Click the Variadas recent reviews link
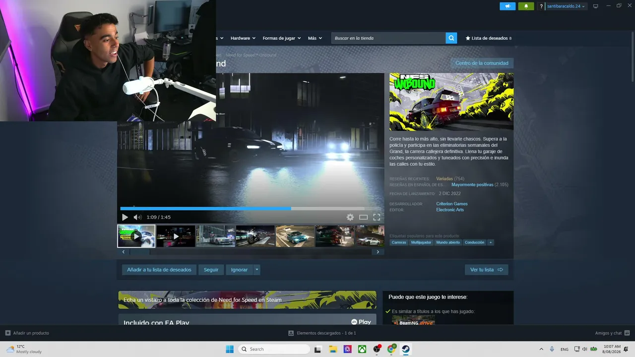This screenshot has width=635, height=357. point(444,178)
